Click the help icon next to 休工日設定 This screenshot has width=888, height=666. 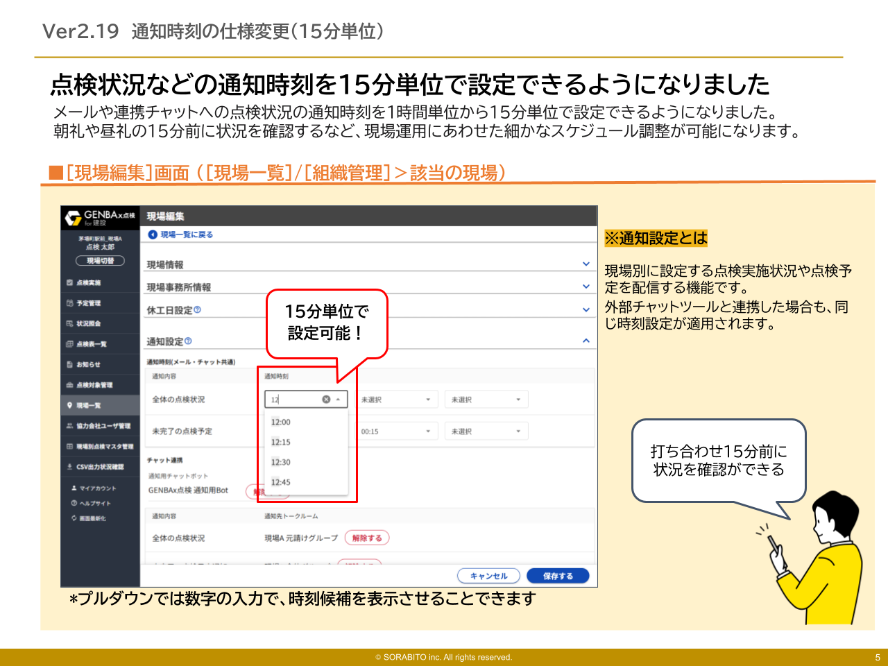point(198,310)
